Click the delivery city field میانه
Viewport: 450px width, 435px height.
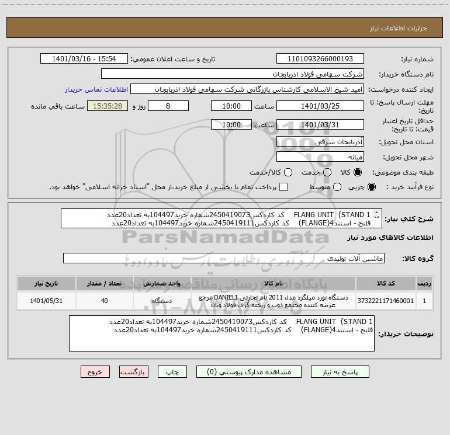click(320, 156)
